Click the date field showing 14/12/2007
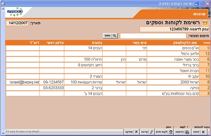Image resolution: width=211 pixels, height=136 pixels. 17,23
